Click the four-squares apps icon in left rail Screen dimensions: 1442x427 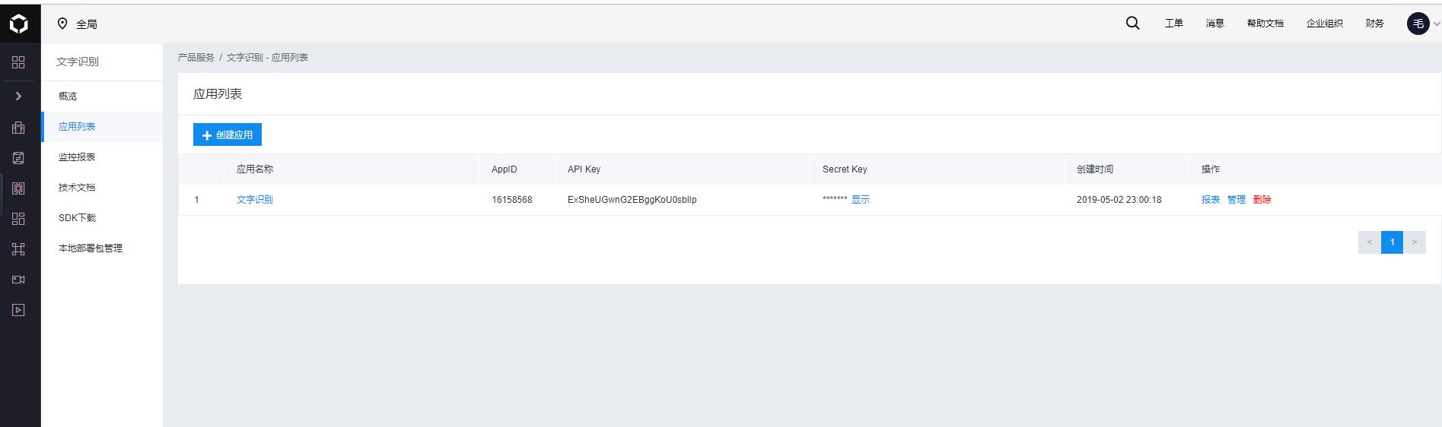pyautogui.click(x=19, y=219)
